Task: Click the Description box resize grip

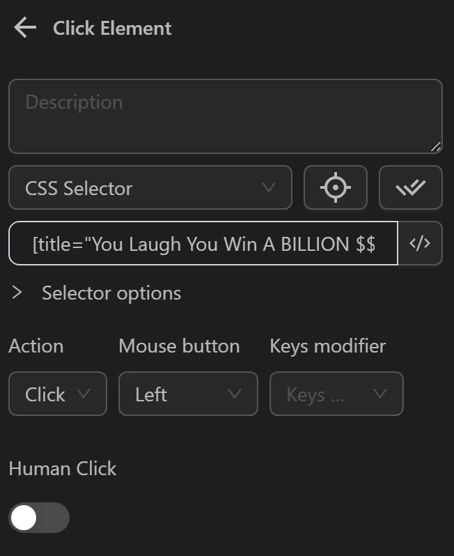Action: point(435,146)
